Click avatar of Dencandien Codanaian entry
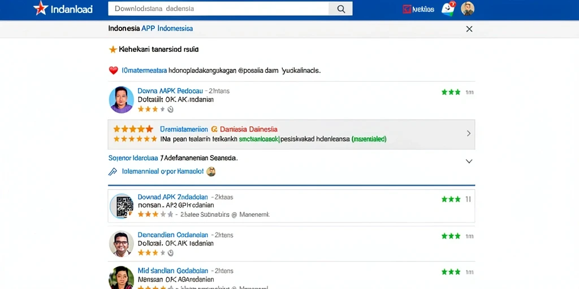 [122, 244]
